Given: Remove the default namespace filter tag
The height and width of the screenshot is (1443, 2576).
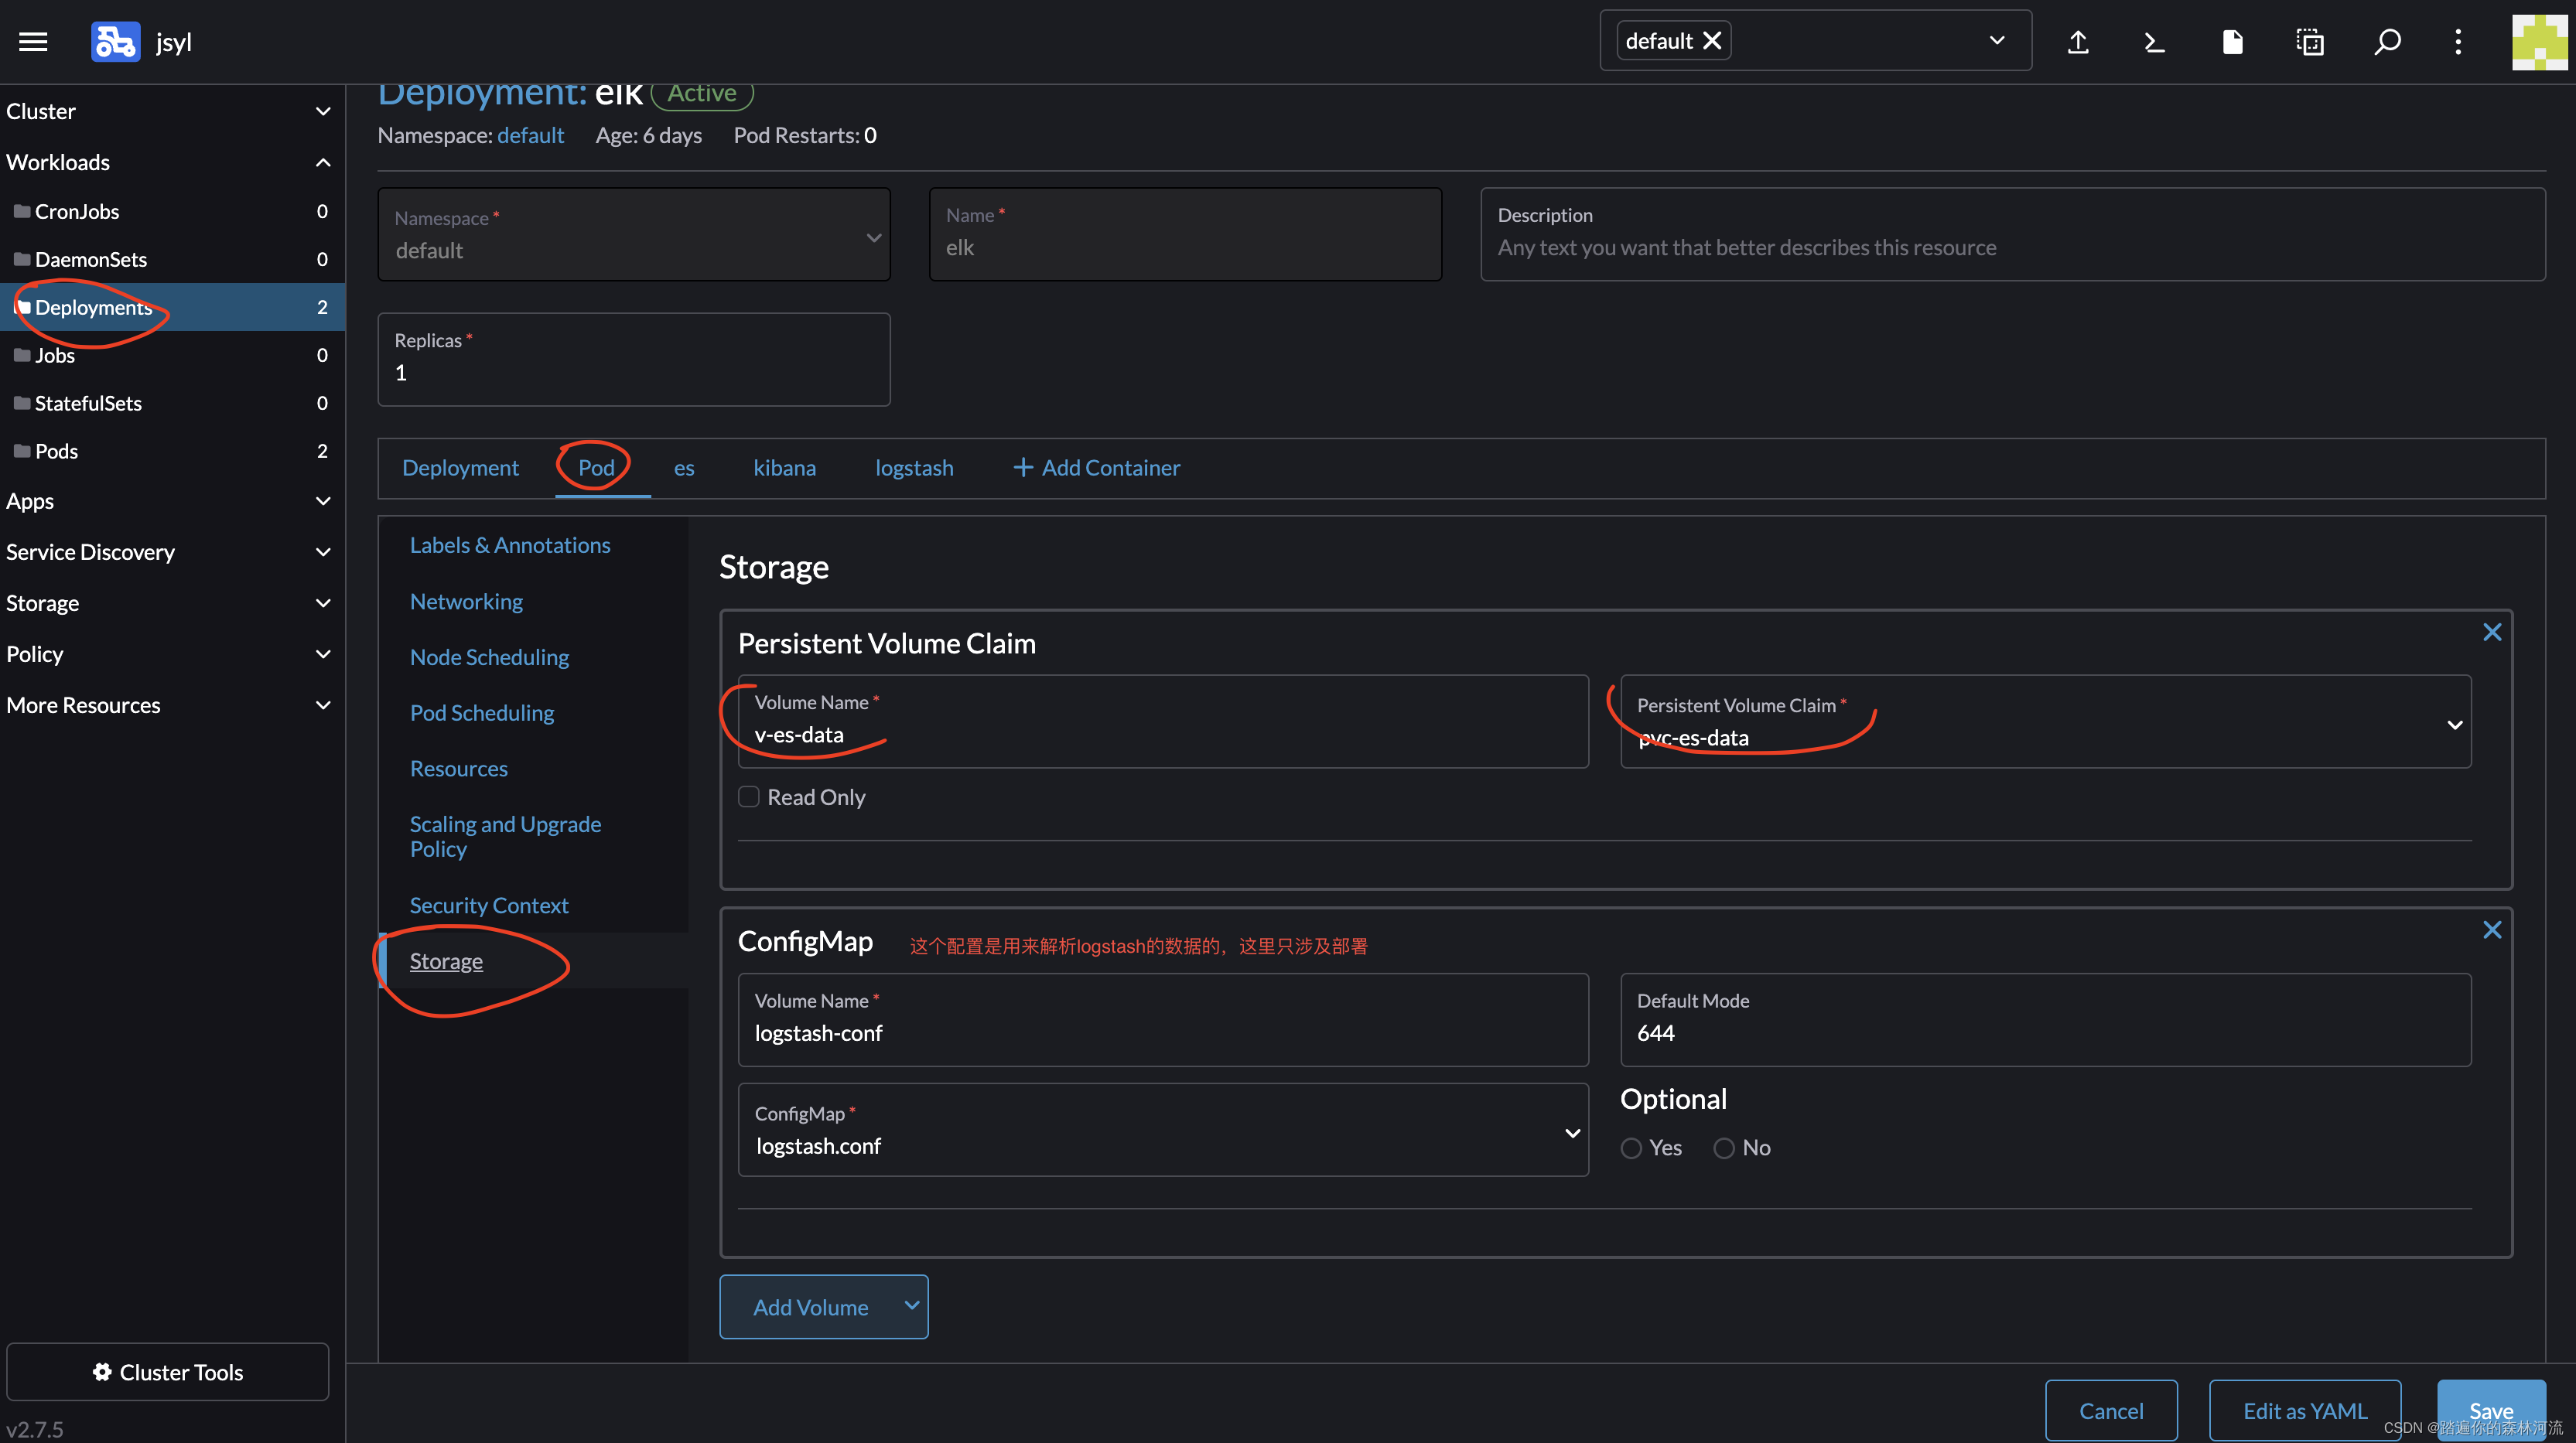Looking at the screenshot, I should point(1712,41).
